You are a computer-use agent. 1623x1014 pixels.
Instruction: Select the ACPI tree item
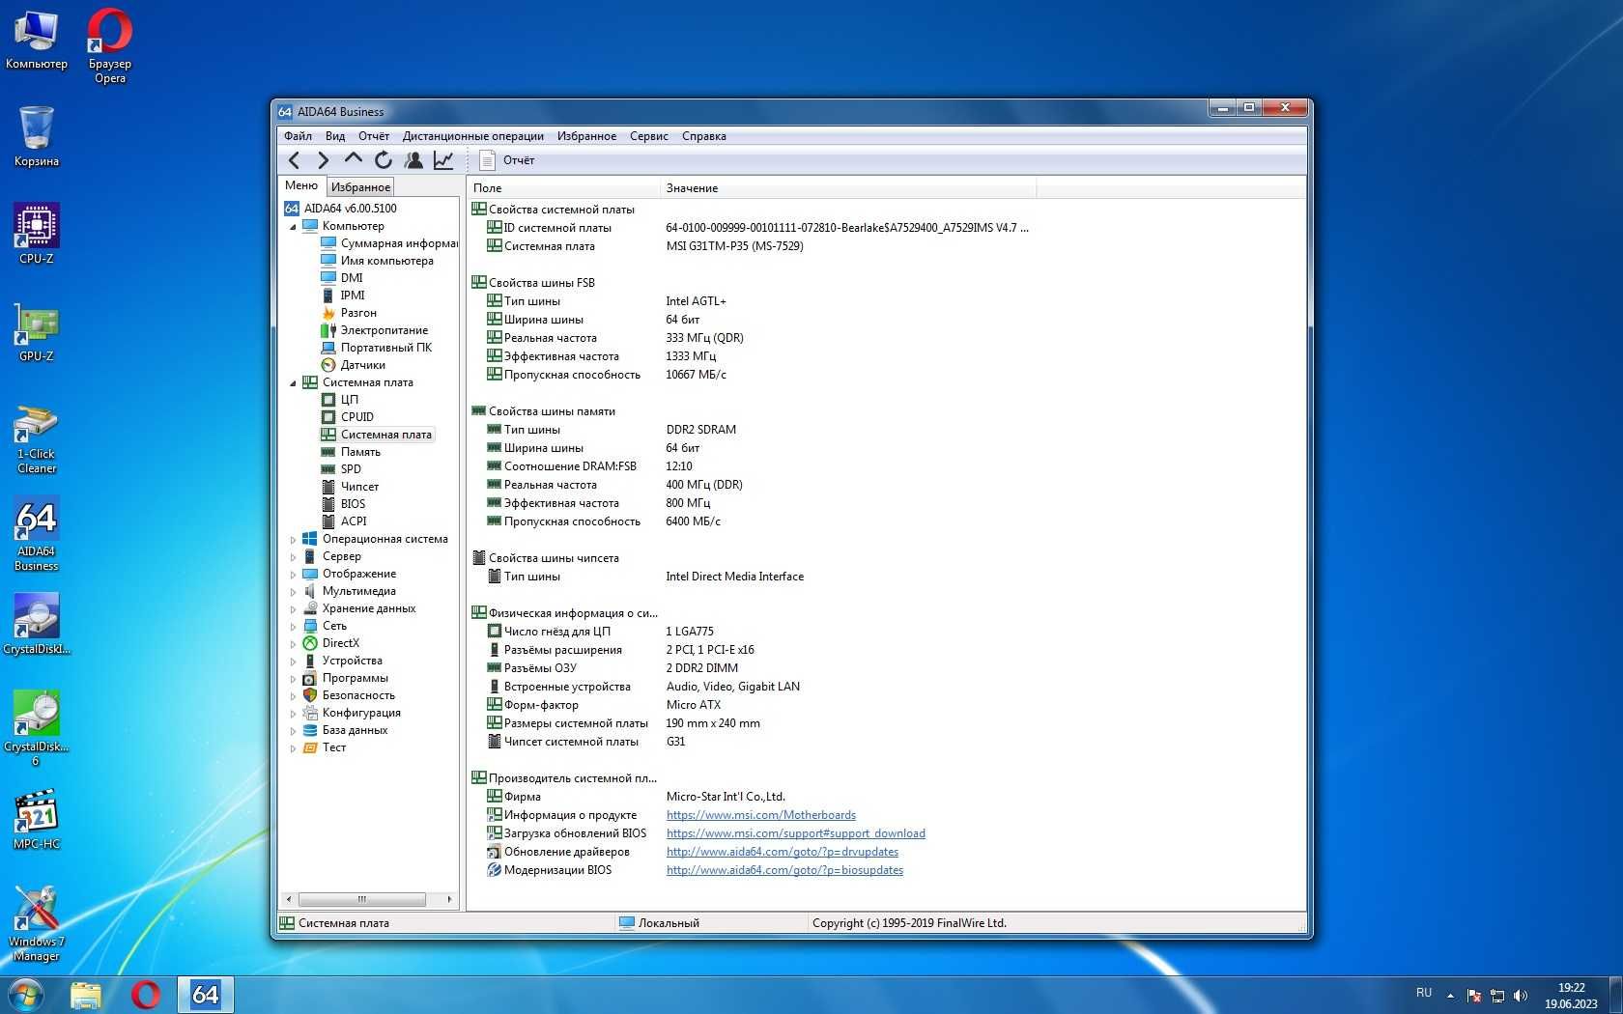click(x=354, y=521)
